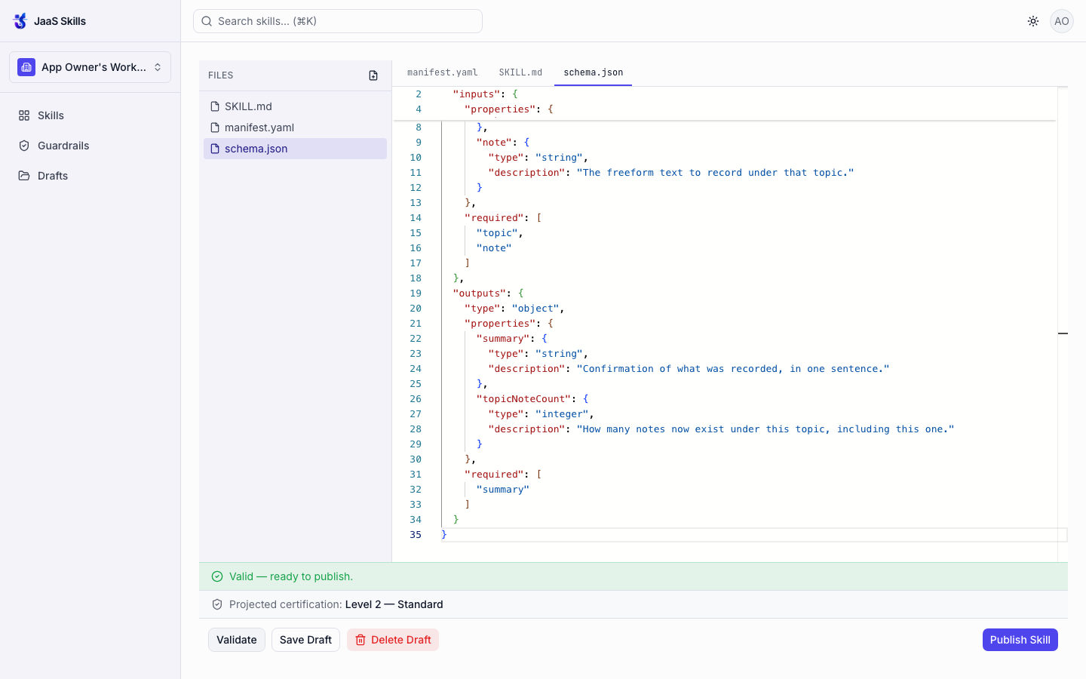Click line number 19 in the gutter

coord(416,293)
